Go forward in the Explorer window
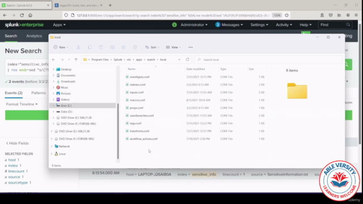363x204 pixels. 62,59
